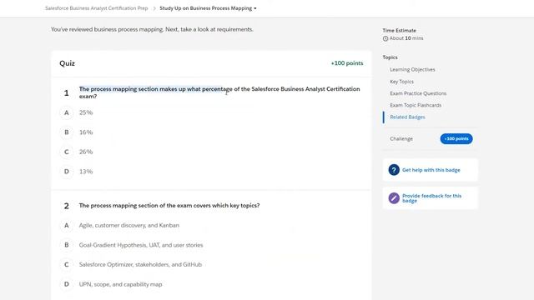Choose option A for question 2

(67, 225)
